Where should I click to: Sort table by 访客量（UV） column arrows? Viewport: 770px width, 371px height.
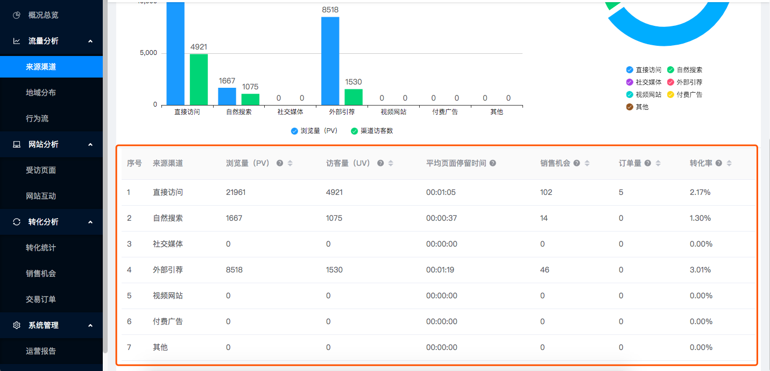tap(391, 163)
